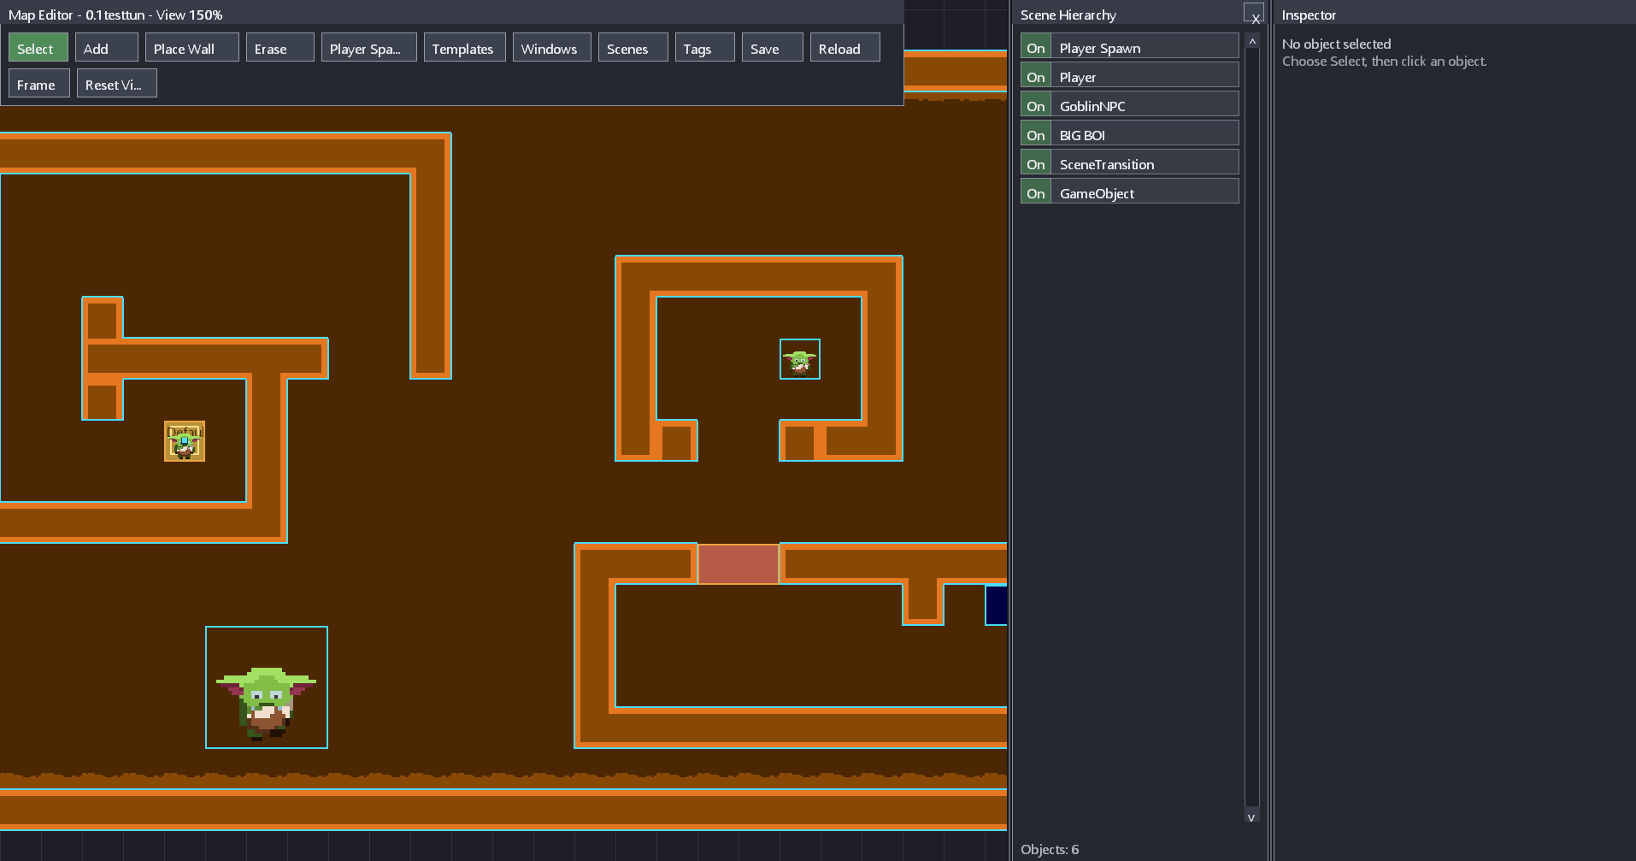Open the Scenes menu
Image resolution: width=1636 pixels, height=861 pixels.
pos(633,48)
